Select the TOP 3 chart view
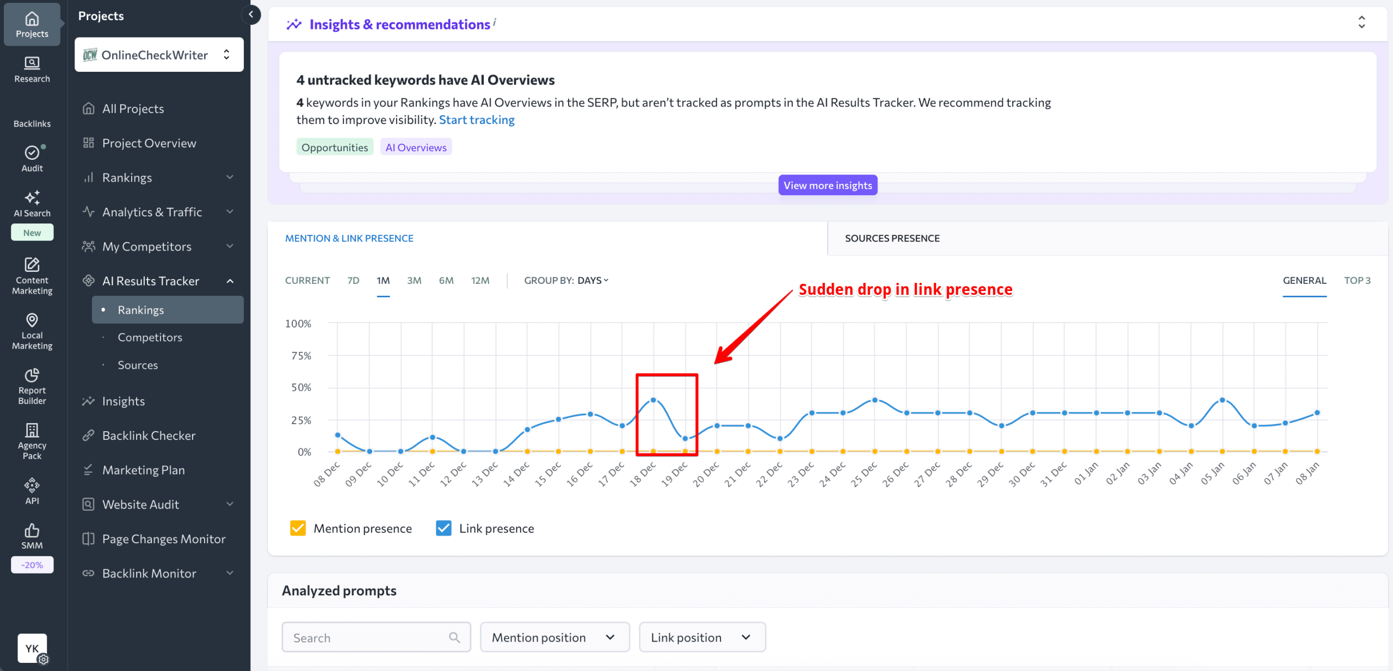This screenshot has height=671, width=1393. pyautogui.click(x=1357, y=281)
